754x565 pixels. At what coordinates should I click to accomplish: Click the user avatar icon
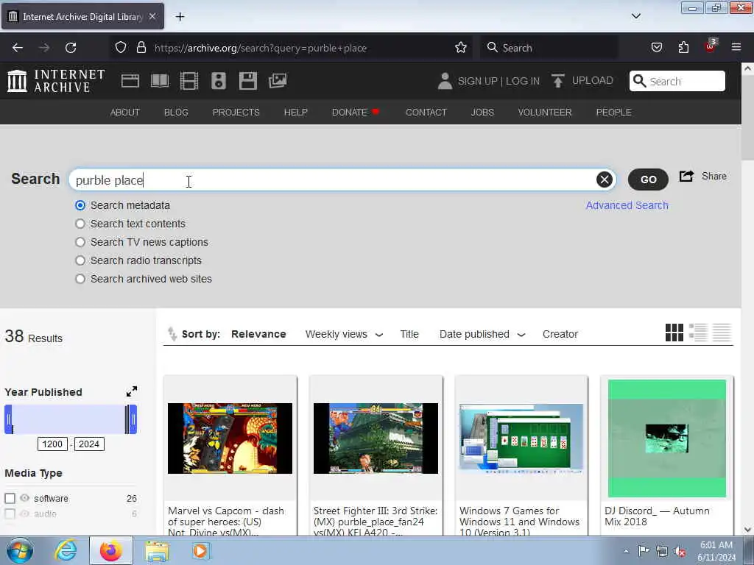445,81
